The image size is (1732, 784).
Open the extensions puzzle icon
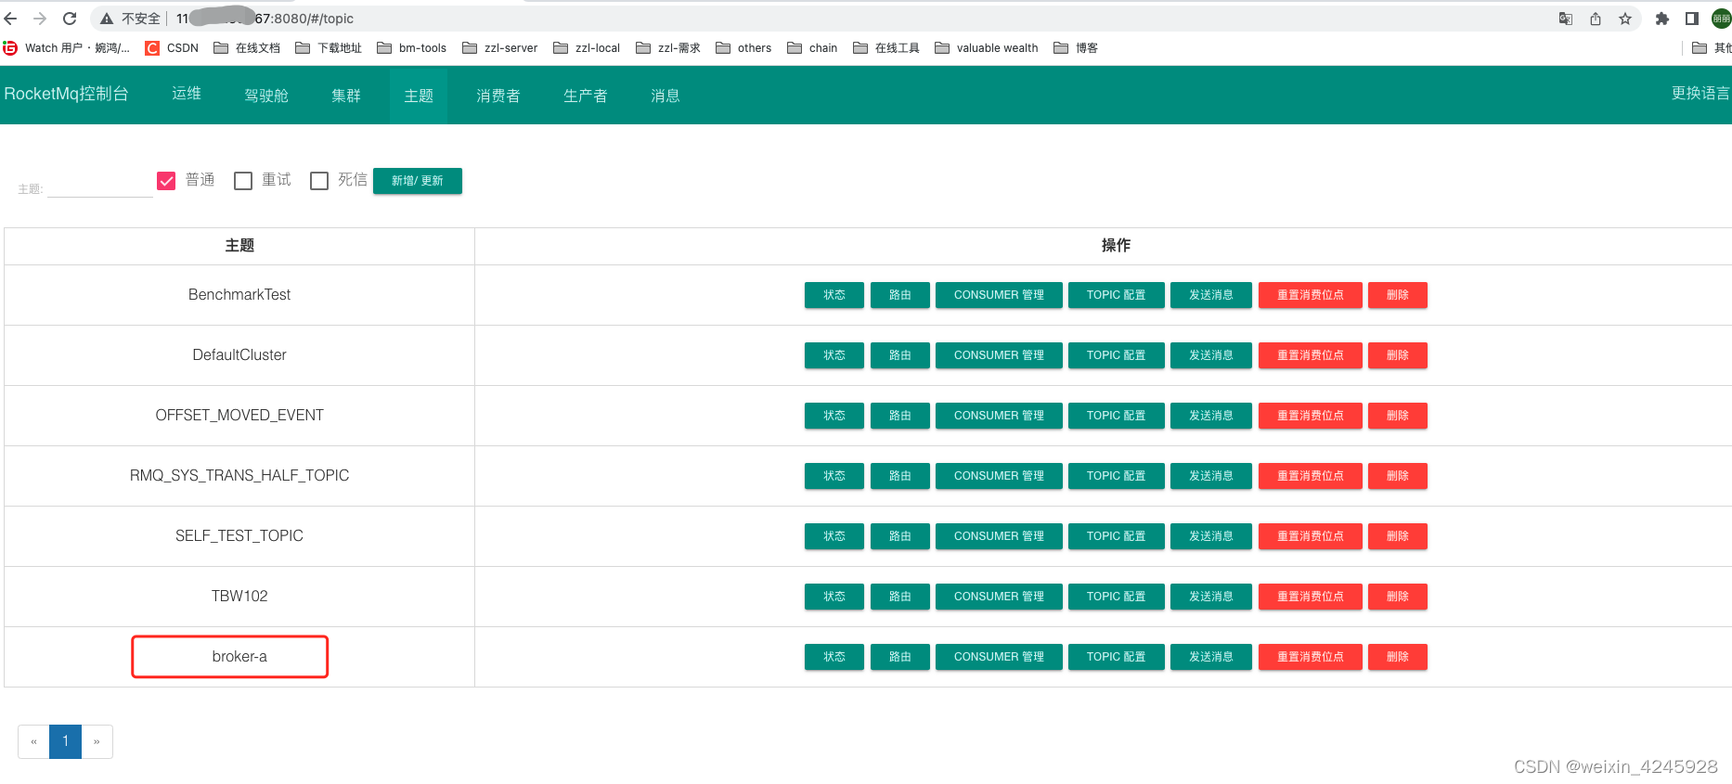click(x=1662, y=19)
